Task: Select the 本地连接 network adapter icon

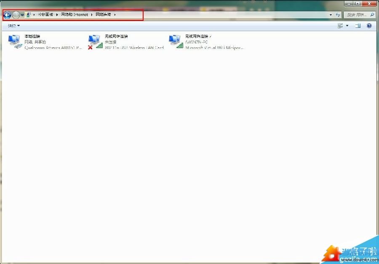Action: click(15, 42)
